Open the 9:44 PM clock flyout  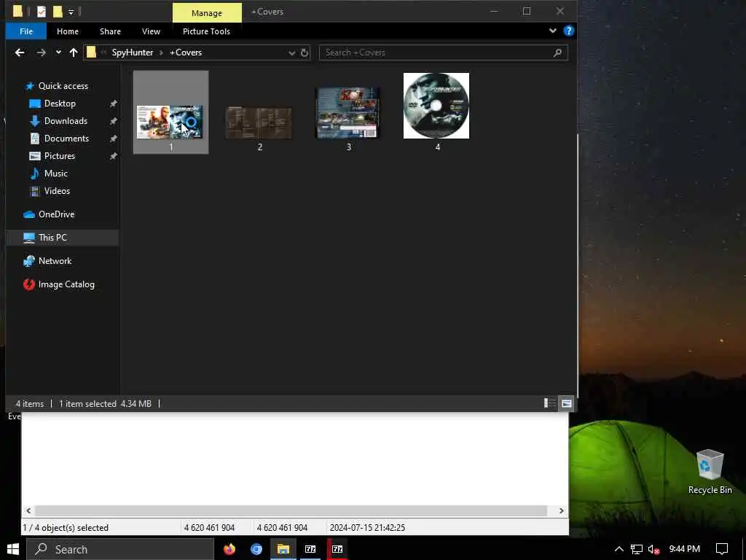(x=684, y=549)
